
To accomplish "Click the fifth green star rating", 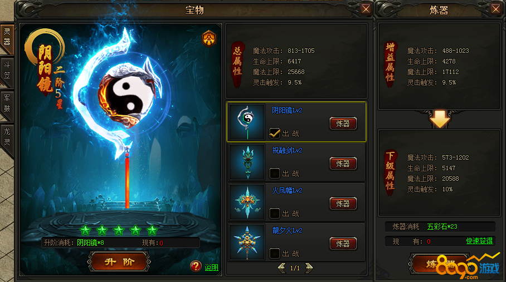I will click(152, 230).
